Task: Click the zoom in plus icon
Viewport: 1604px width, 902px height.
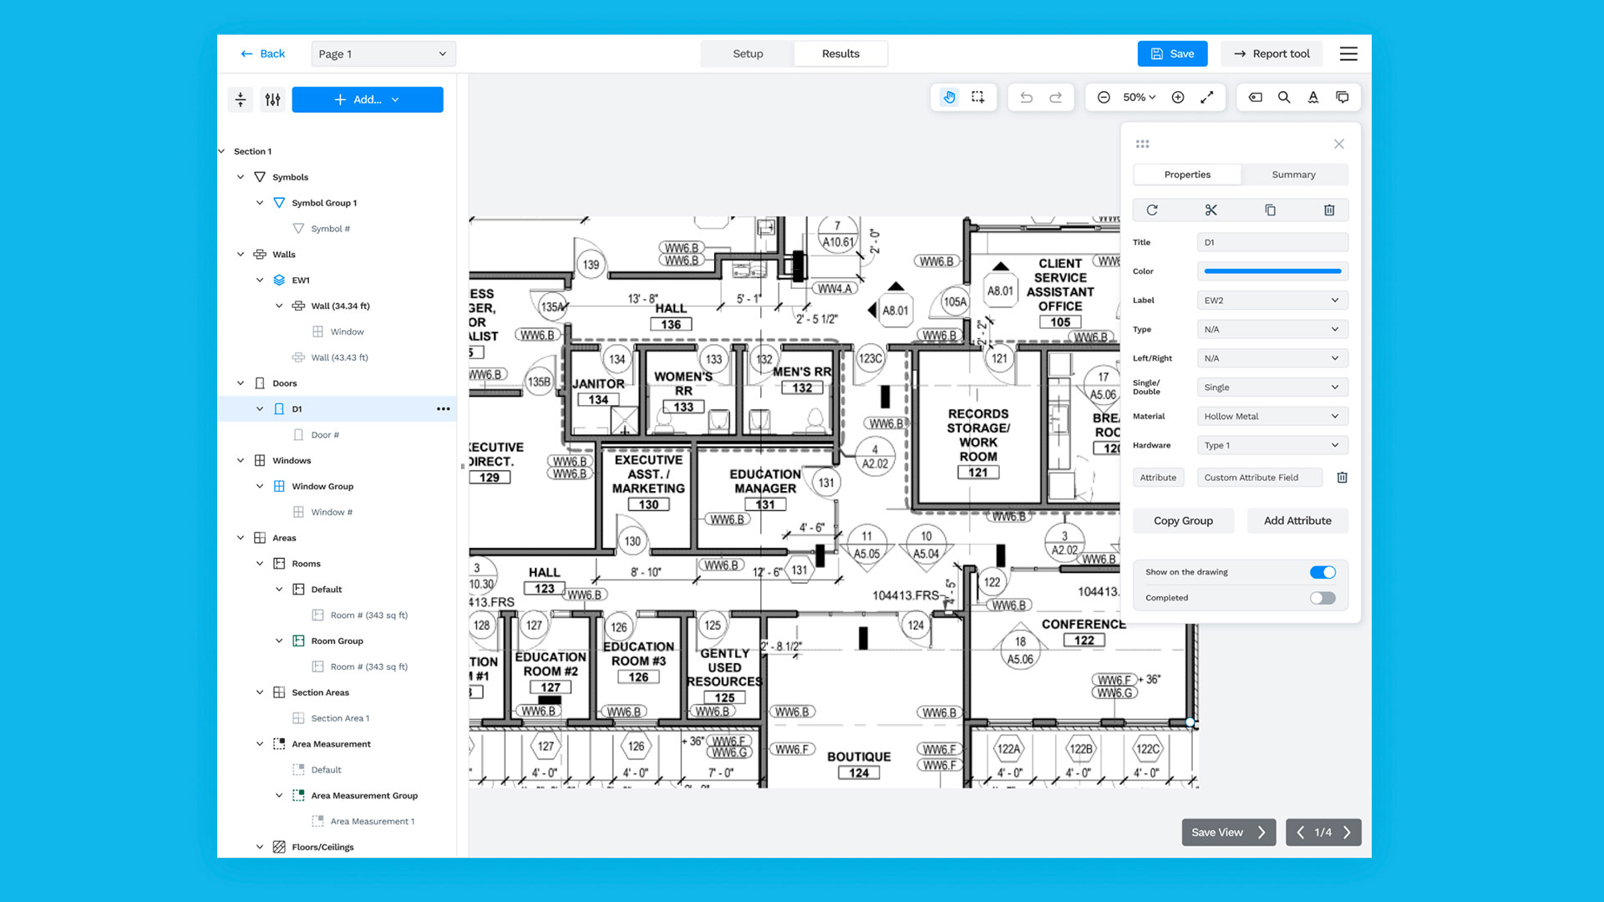Action: pos(1178,98)
